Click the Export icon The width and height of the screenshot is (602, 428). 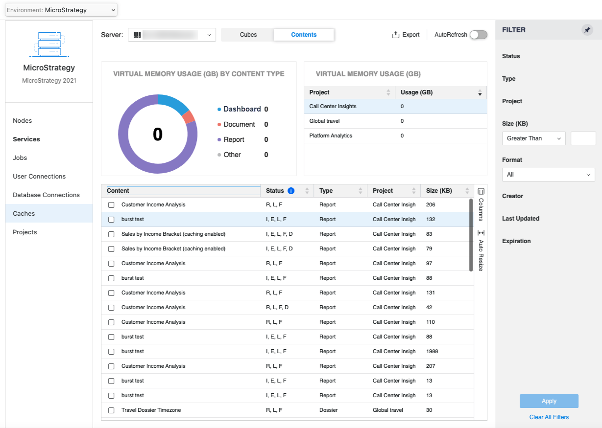click(x=396, y=35)
